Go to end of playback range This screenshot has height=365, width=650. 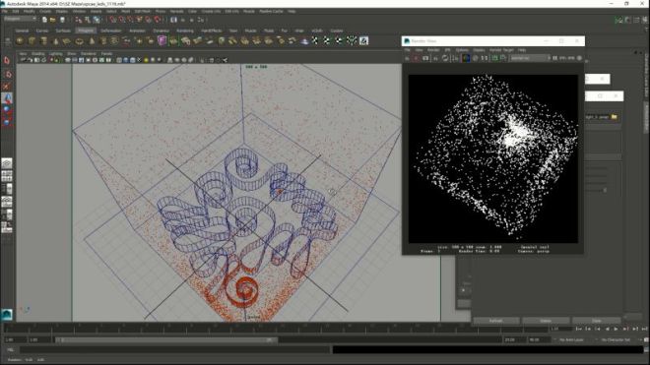pyautogui.click(x=644, y=329)
